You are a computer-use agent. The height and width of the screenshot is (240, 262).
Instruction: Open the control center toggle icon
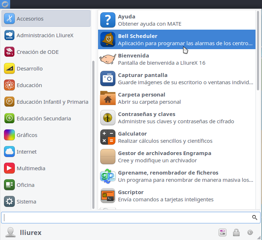[223, 232]
